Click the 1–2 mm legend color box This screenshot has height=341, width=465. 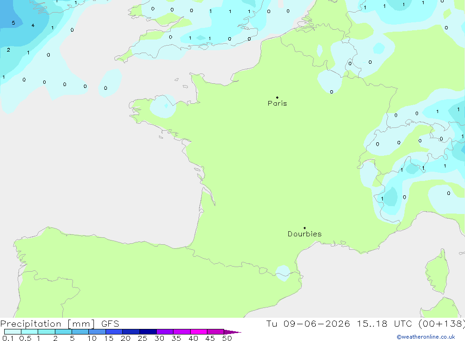pos(46,332)
